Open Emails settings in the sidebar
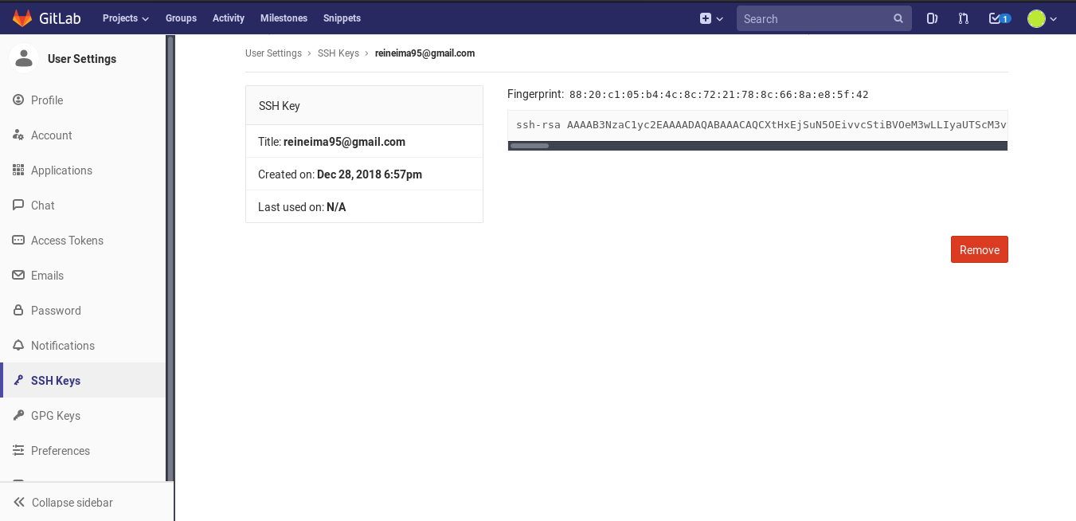Viewport: 1076px width, 521px height. coord(47,275)
